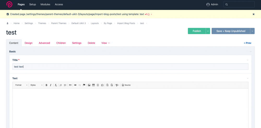Viewport: 261px width, 128px height.
Task: Collapse the Basic fieldset
Action: coord(251,52)
